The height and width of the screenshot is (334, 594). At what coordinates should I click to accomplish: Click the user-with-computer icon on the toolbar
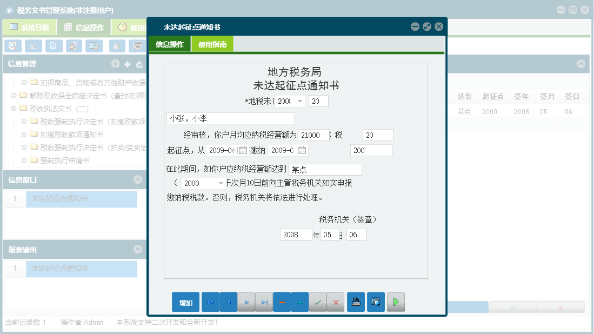[x=74, y=46]
